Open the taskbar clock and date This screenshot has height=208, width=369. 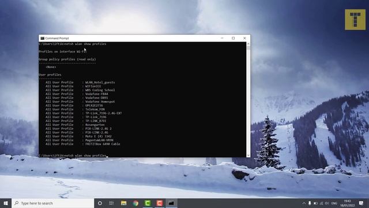coord(347,203)
